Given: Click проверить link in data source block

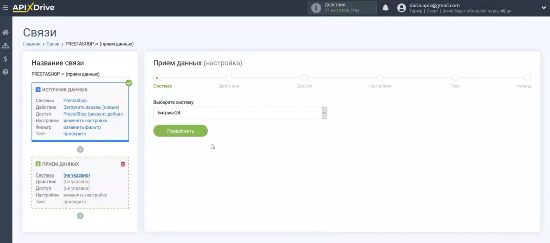Looking at the screenshot, I should [74, 134].
